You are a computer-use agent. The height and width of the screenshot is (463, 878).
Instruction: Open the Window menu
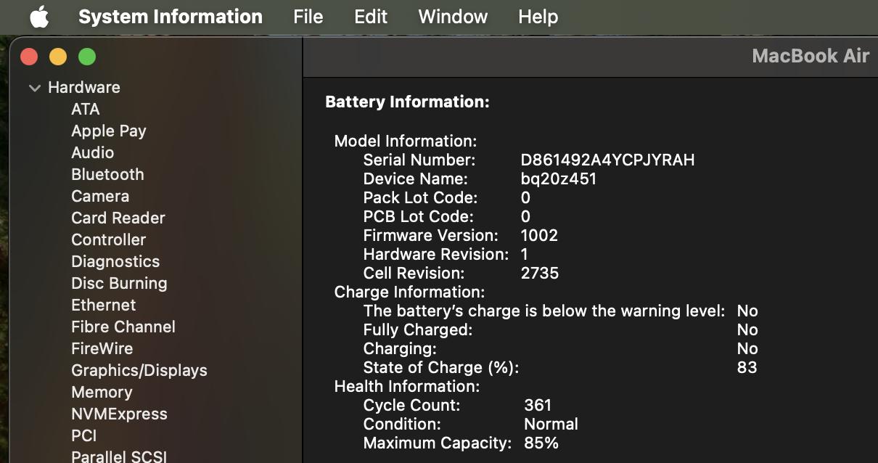(453, 17)
